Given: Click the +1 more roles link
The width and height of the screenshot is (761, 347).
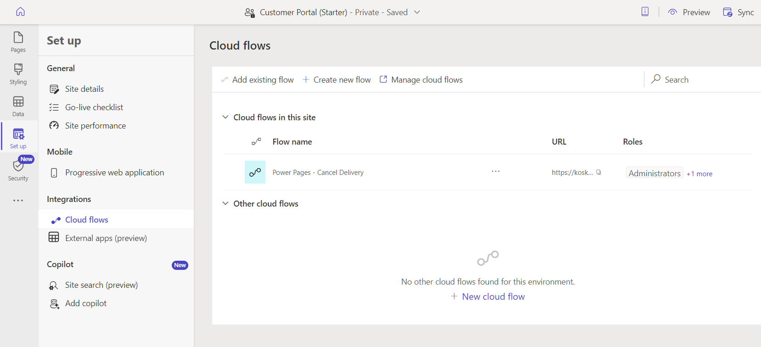Looking at the screenshot, I should pyautogui.click(x=699, y=174).
